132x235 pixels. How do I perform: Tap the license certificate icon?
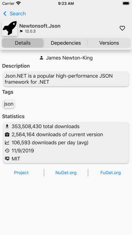[7, 159]
